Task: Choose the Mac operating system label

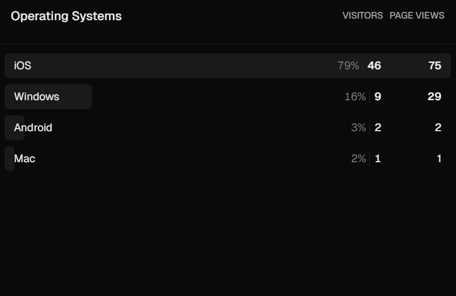Action: click(25, 159)
